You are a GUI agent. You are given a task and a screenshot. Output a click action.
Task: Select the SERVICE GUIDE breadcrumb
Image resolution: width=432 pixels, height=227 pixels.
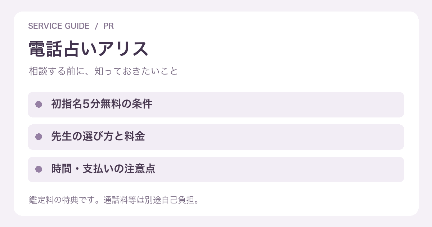tap(59, 26)
